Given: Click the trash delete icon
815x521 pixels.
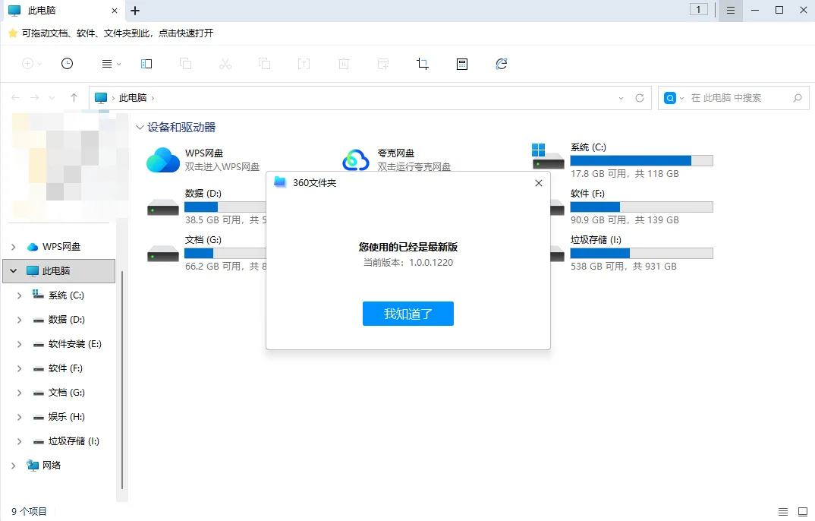Looking at the screenshot, I should 344,64.
